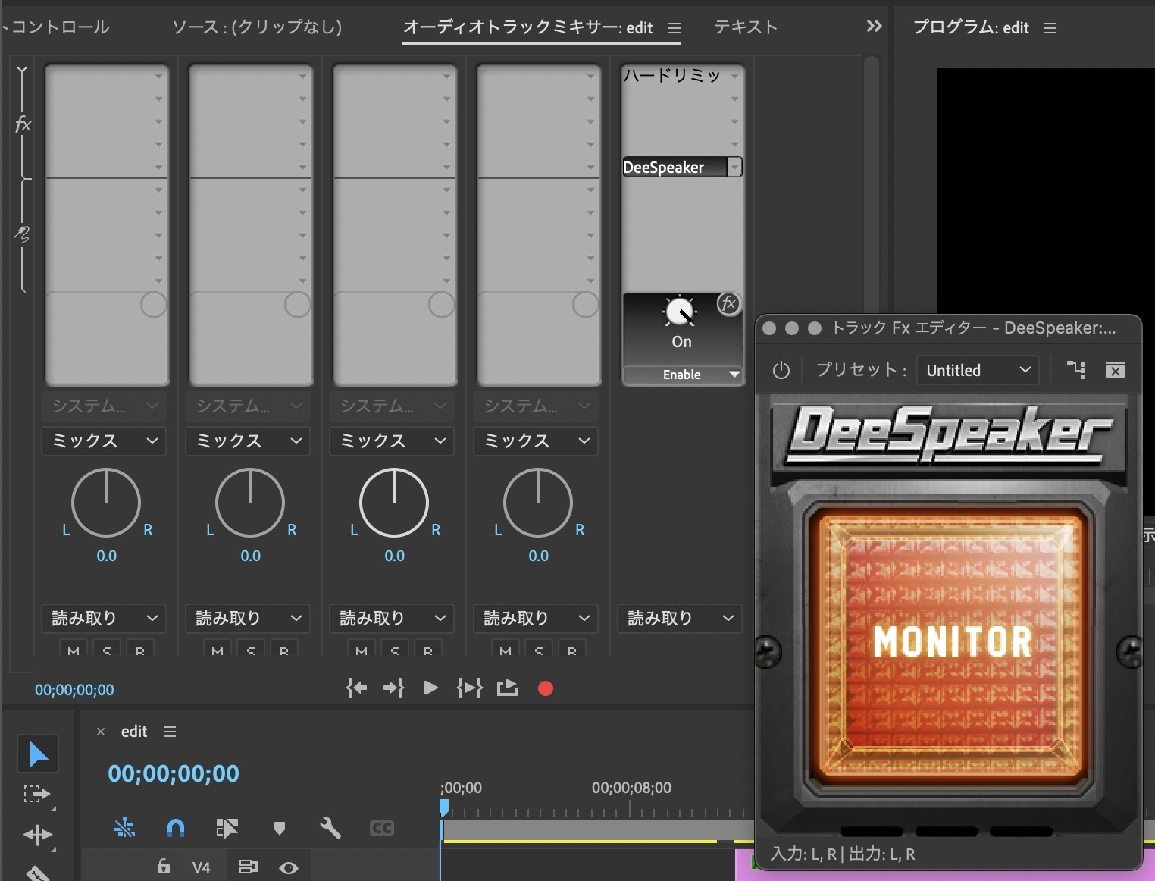The image size is (1155, 881).
Task: Toggle V4 track eye visibility
Action: [288, 867]
